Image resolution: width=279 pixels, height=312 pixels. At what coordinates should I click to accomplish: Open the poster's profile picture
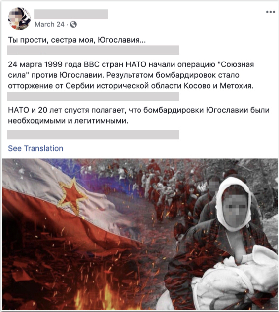point(19,19)
